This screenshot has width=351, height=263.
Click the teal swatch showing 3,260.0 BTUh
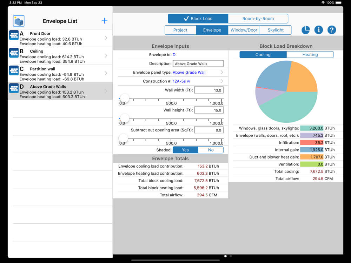[x=312, y=128]
